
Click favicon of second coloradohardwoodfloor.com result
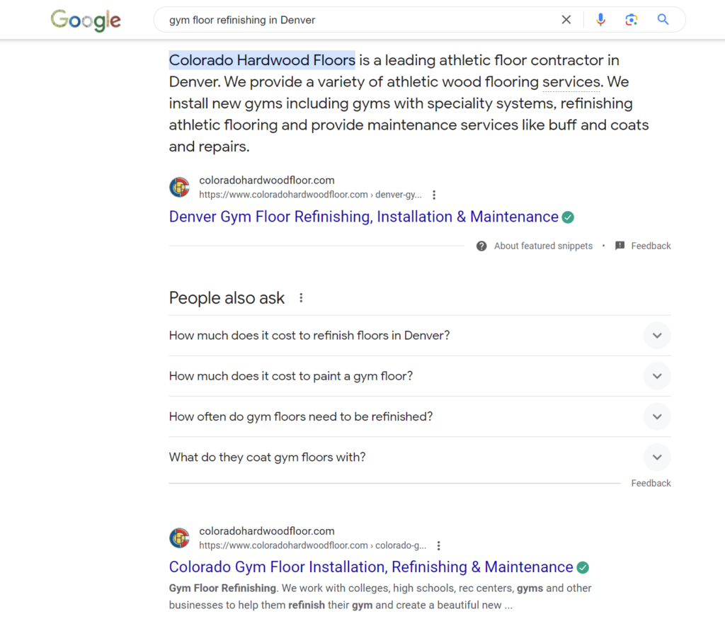point(179,537)
